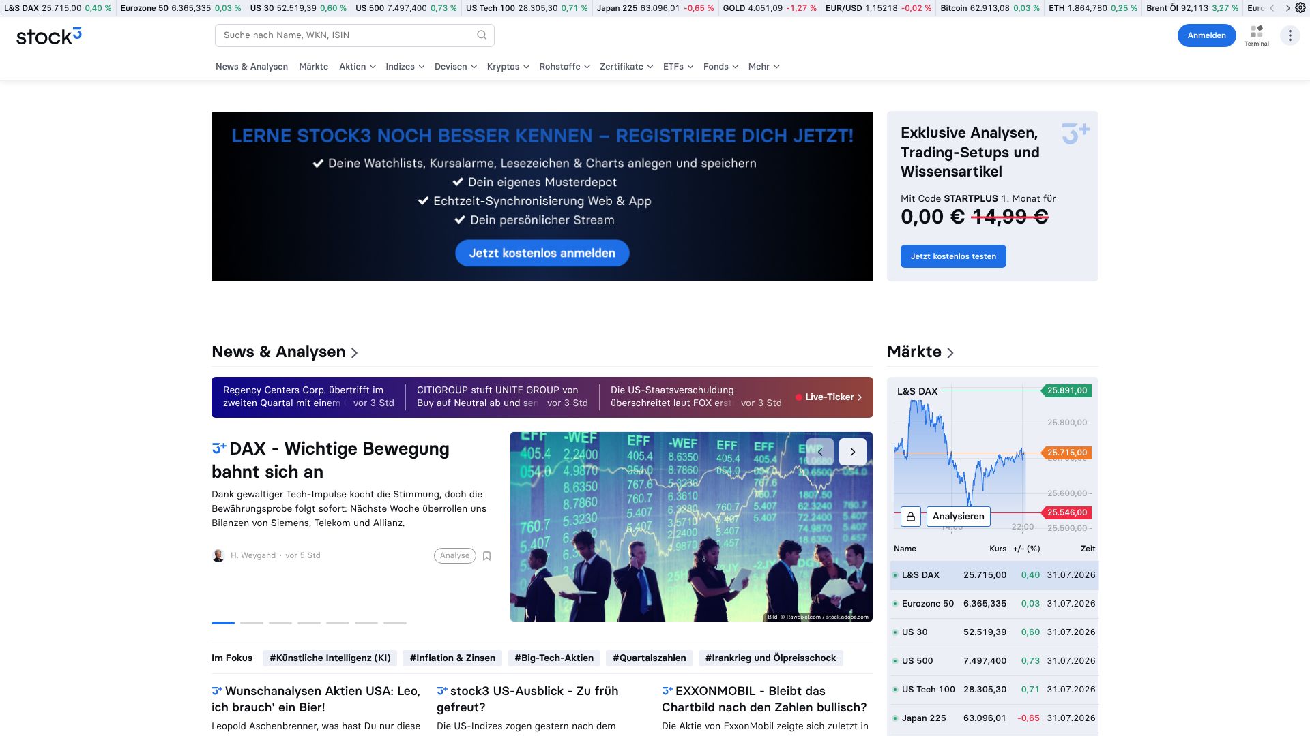This screenshot has height=736, width=1310.
Task: Expand the Aktien dropdown menu
Action: pyautogui.click(x=358, y=67)
